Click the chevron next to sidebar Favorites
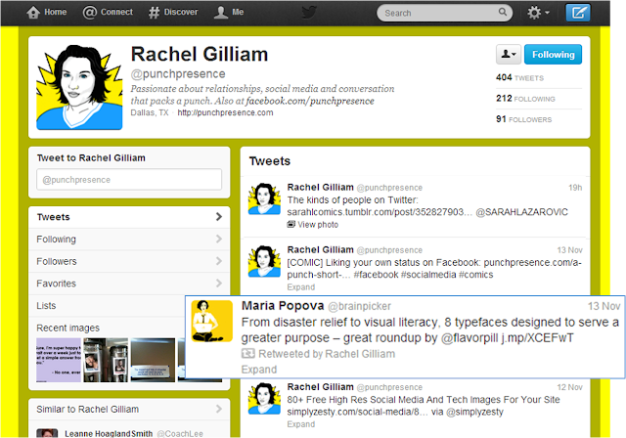The height and width of the screenshot is (438, 626). [x=218, y=284]
